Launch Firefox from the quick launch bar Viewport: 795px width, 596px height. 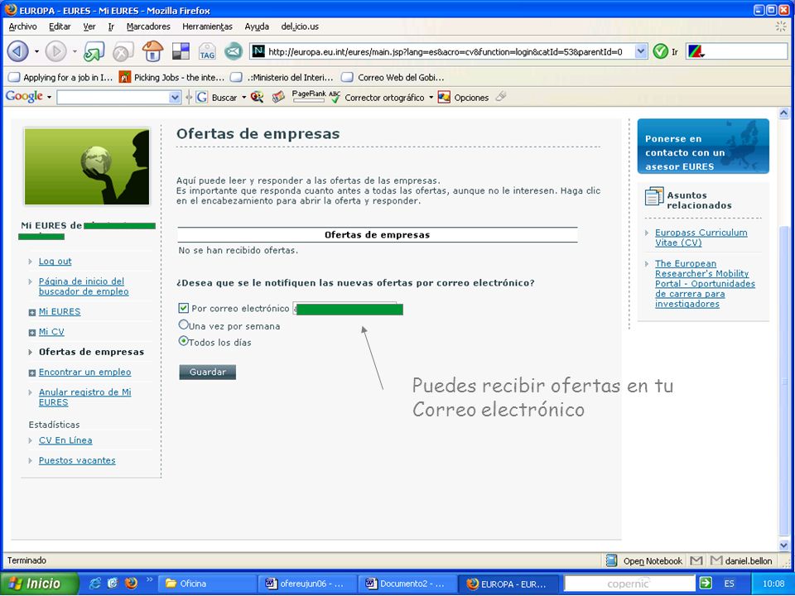click(132, 584)
